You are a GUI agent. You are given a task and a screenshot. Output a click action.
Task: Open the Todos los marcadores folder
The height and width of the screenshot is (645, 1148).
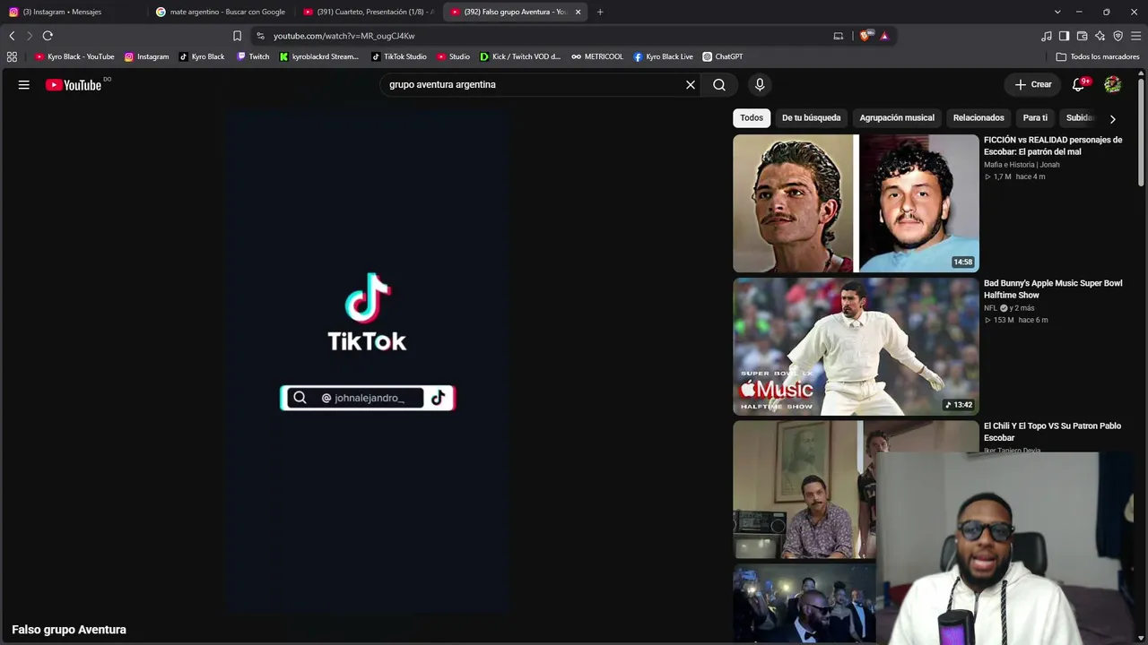pos(1098,56)
